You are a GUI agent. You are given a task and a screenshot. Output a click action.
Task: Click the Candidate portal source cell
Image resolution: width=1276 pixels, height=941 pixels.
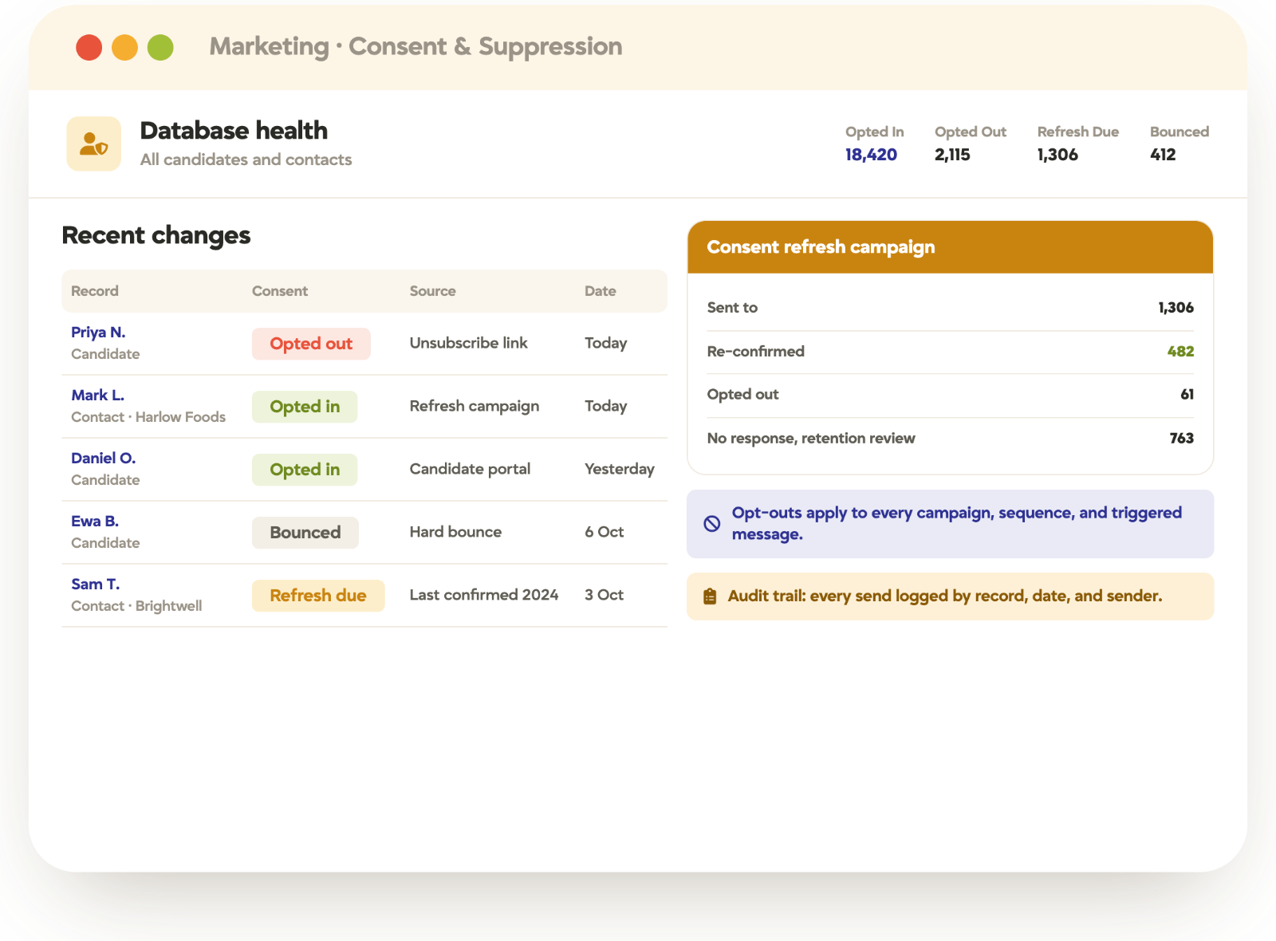(x=470, y=469)
